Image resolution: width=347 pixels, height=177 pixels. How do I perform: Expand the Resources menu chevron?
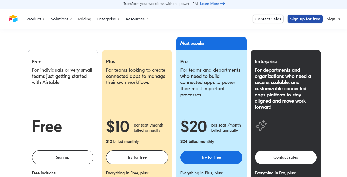pos(147,19)
